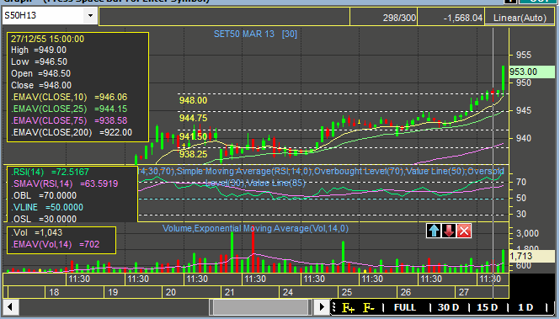Close the volume panel with red X
The height and width of the screenshot is (319, 560).
coord(464,231)
